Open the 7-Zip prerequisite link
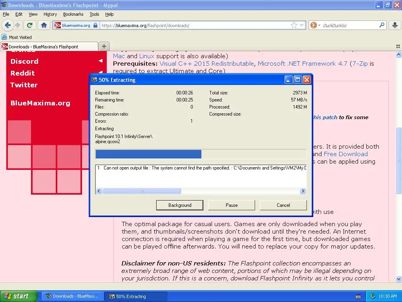 (360, 63)
